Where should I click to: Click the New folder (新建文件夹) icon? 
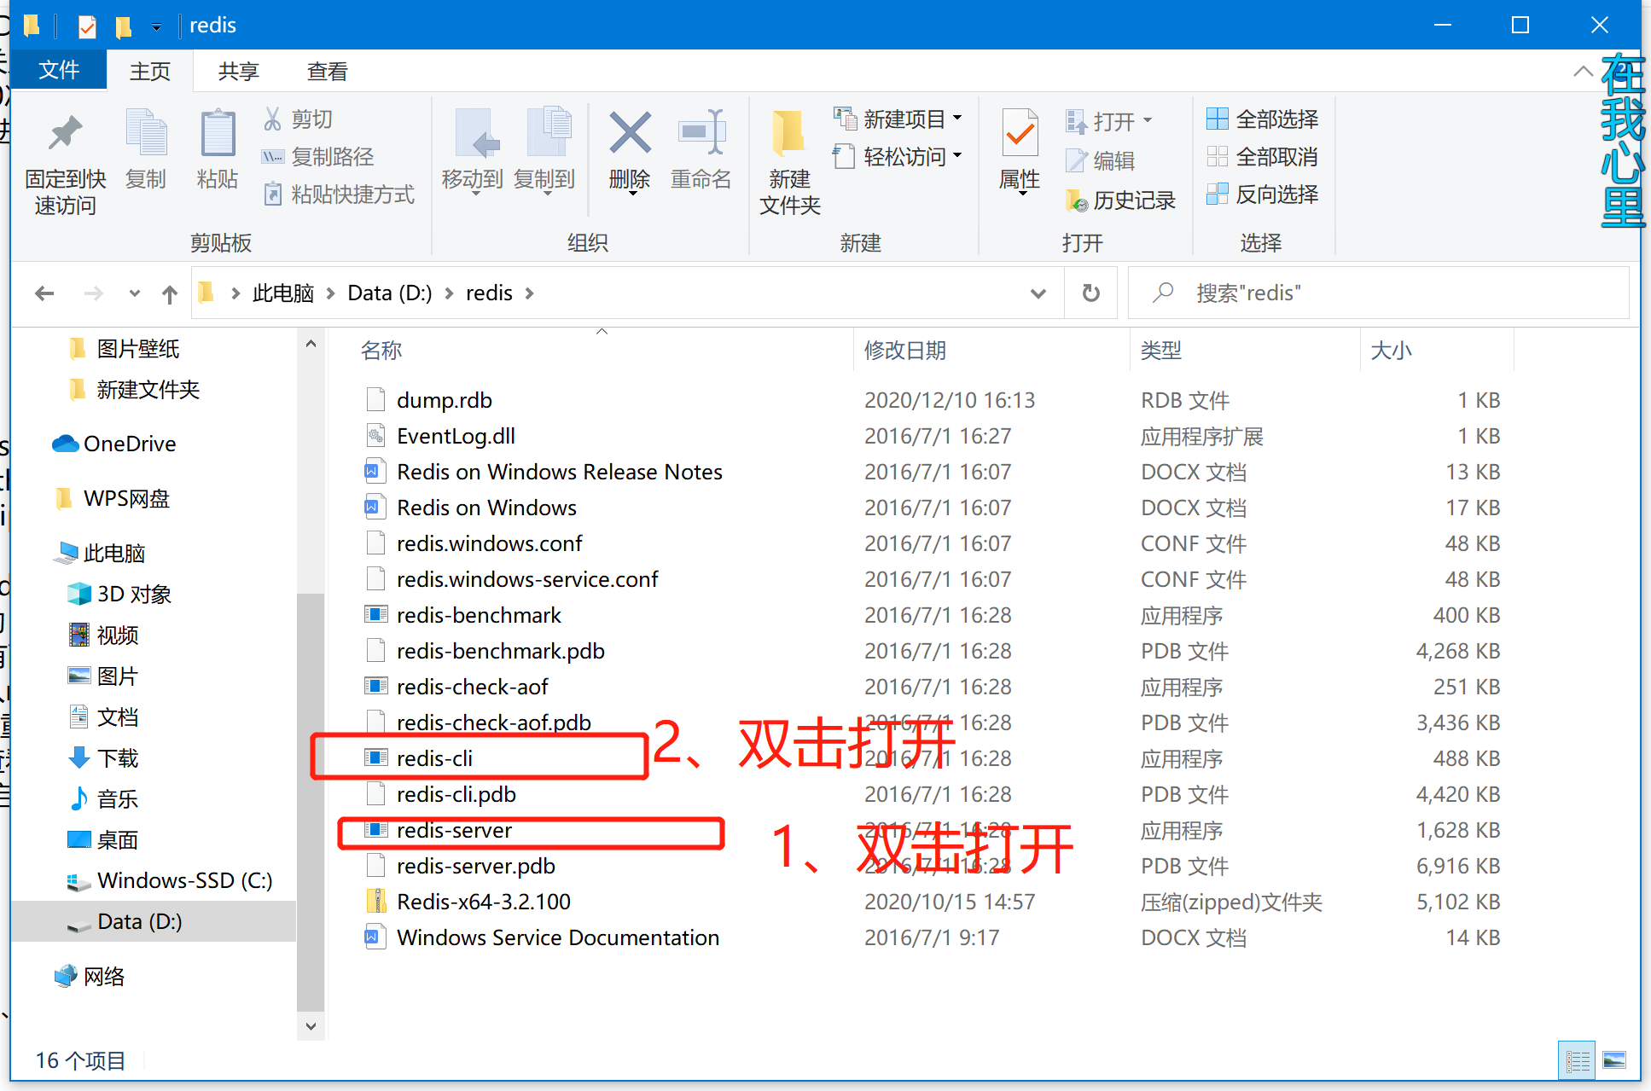789,135
